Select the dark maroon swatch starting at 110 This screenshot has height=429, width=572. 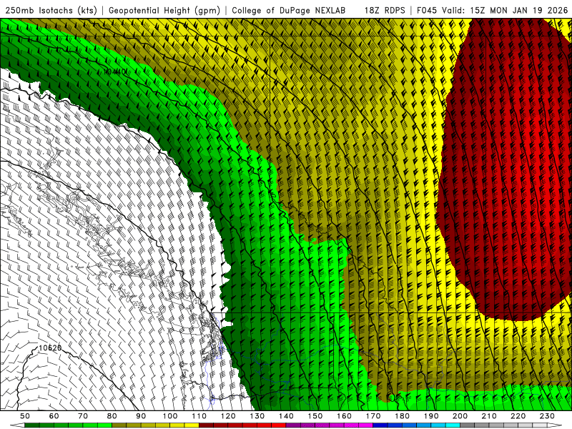coord(206,425)
